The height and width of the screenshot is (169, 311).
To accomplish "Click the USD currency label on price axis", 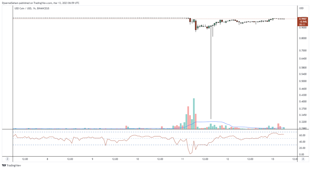I will (x=301, y=8).
